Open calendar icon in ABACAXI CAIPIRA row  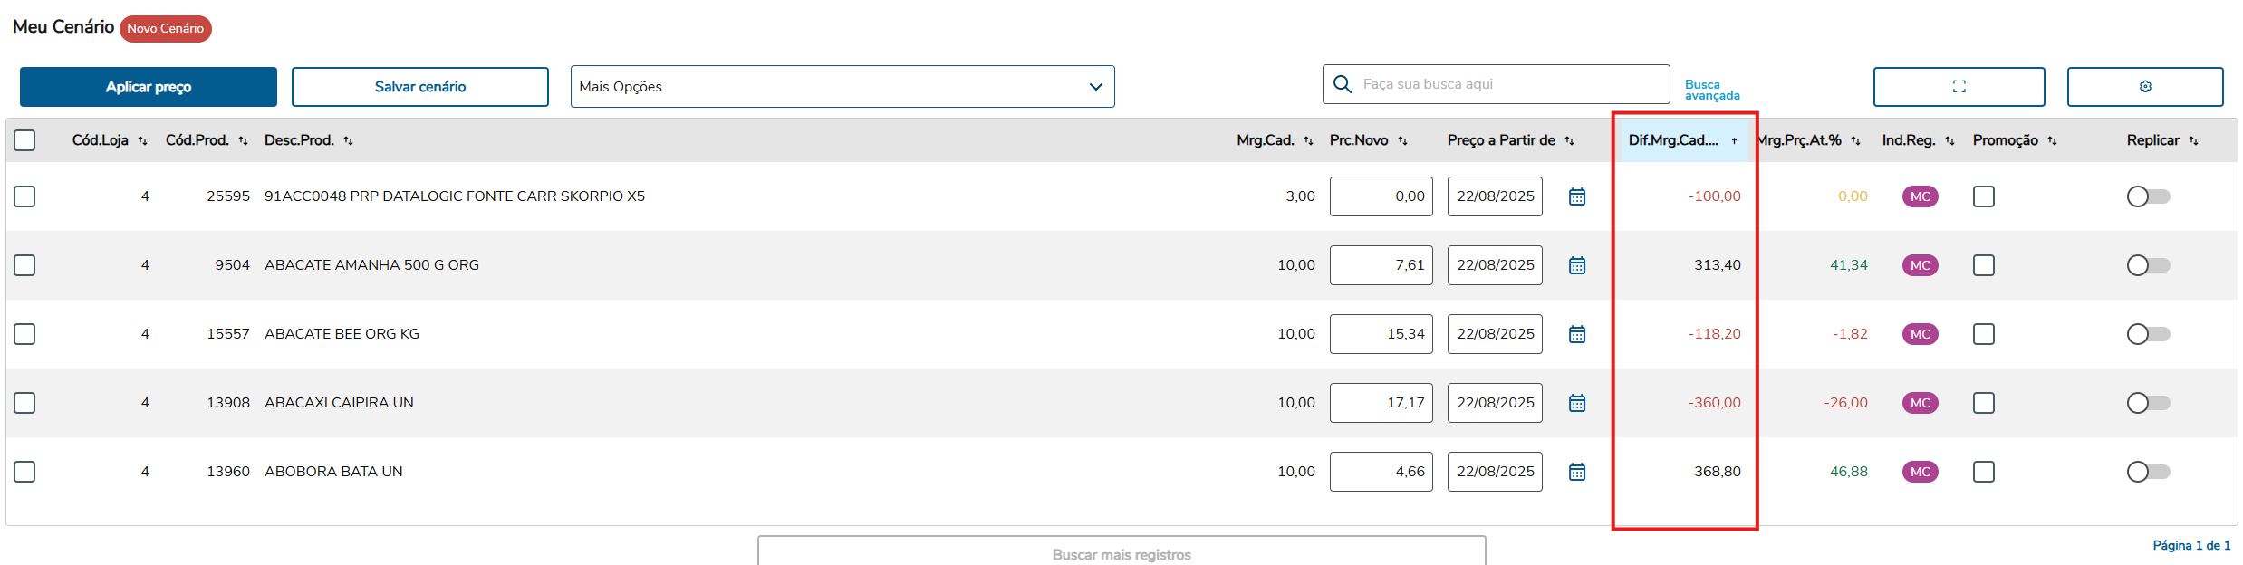[1576, 403]
